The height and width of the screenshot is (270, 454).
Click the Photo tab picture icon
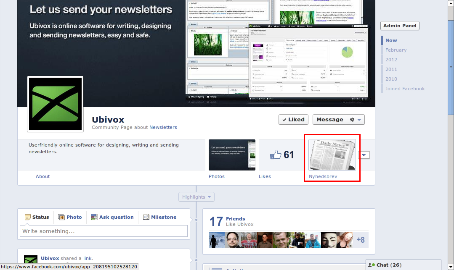click(61, 217)
